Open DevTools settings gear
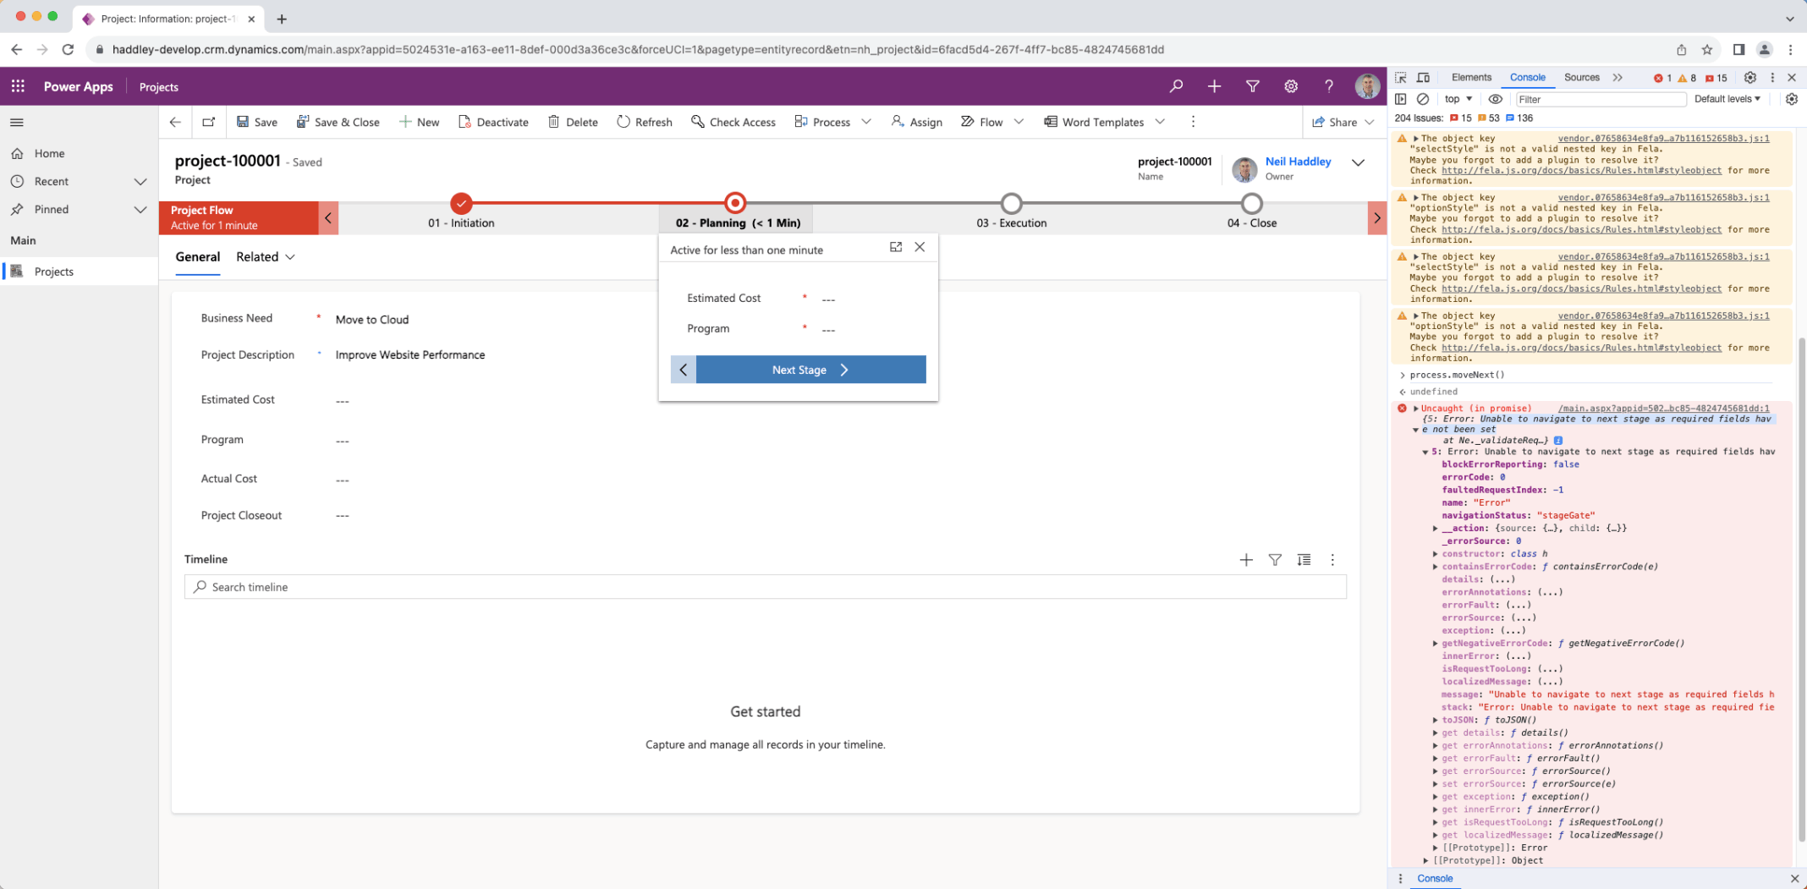The height and width of the screenshot is (889, 1807). (x=1749, y=78)
